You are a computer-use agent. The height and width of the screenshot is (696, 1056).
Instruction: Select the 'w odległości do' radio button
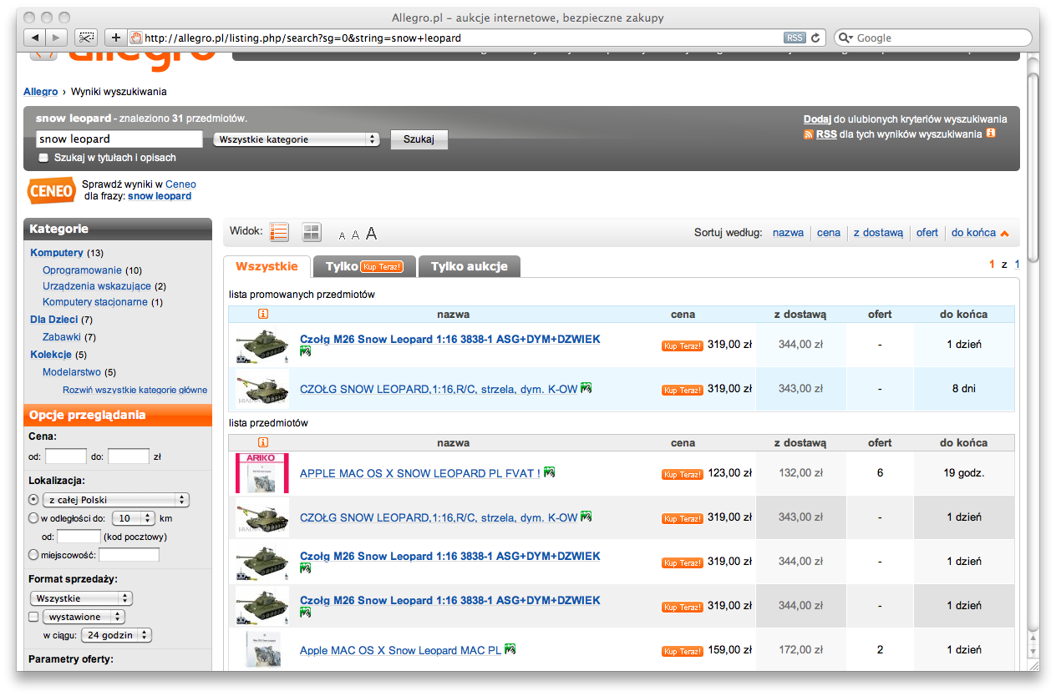tap(33, 518)
